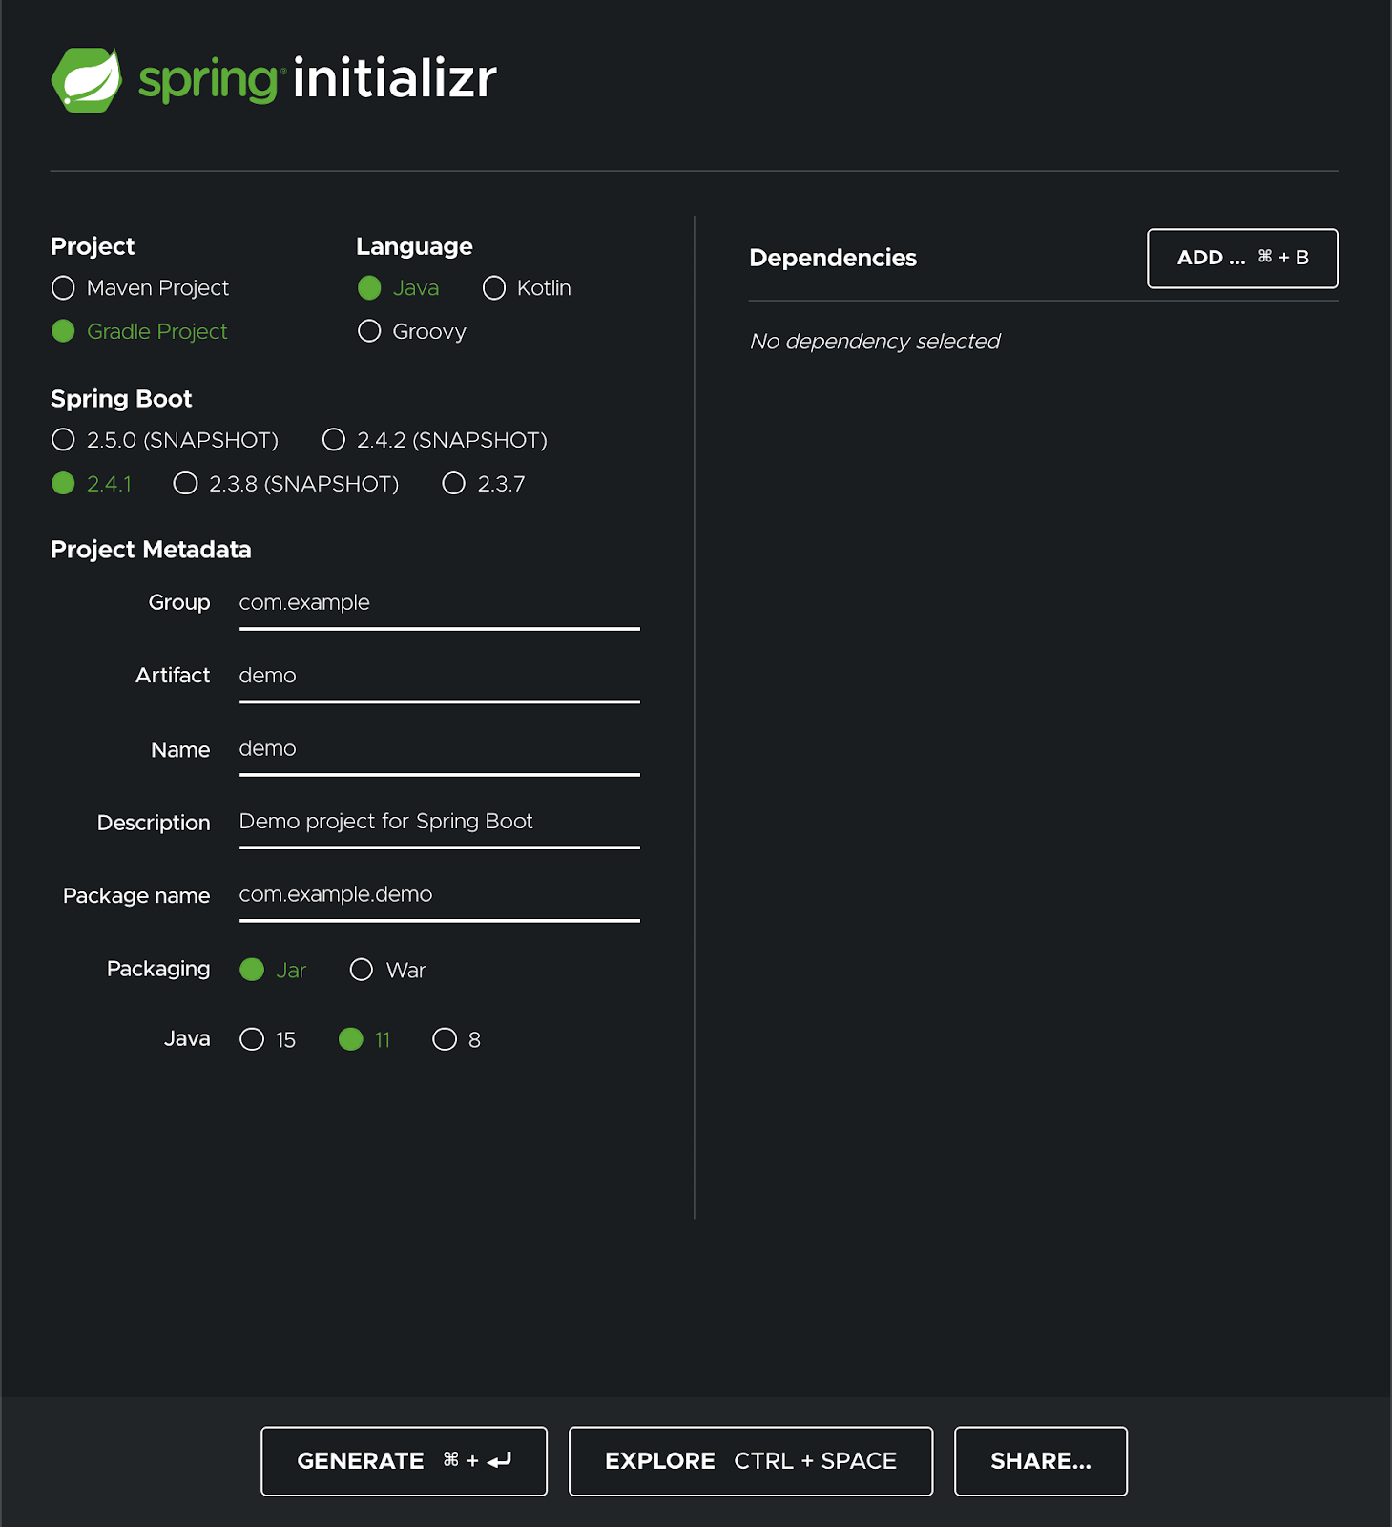Select Spring Boot 2.3.8 (SNAPSHOT)
Viewport: 1392px width, 1527px height.
click(185, 484)
